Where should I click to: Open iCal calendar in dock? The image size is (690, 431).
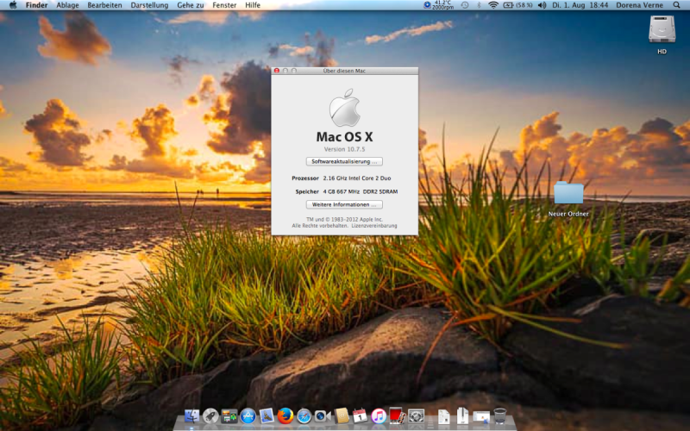click(361, 415)
